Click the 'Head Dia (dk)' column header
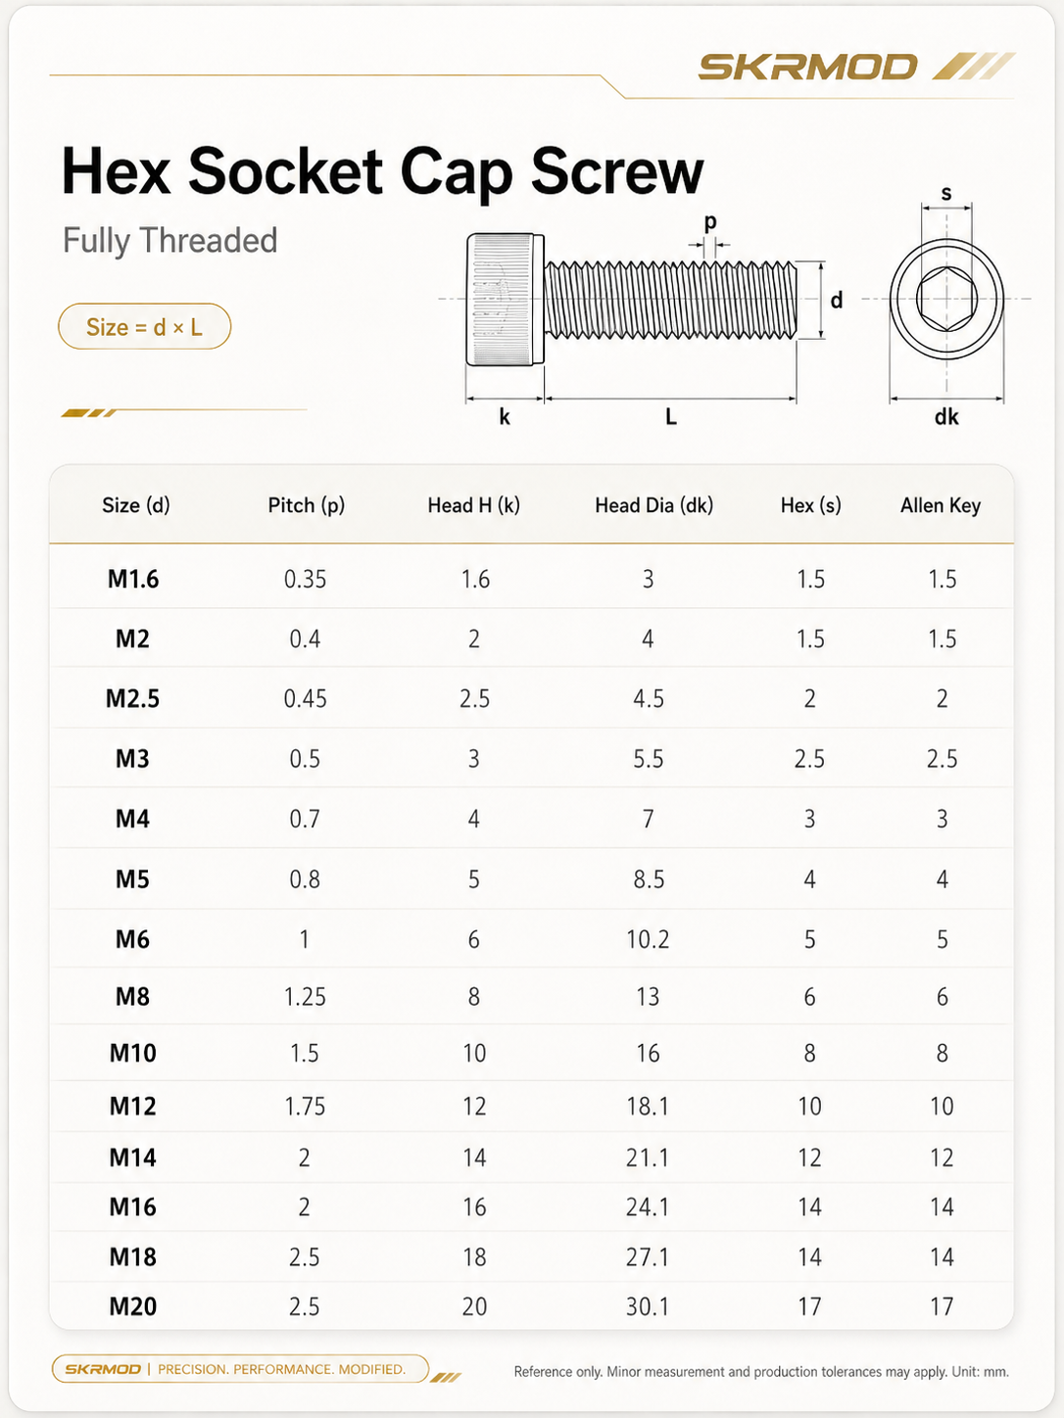The height and width of the screenshot is (1418, 1064). 654,505
